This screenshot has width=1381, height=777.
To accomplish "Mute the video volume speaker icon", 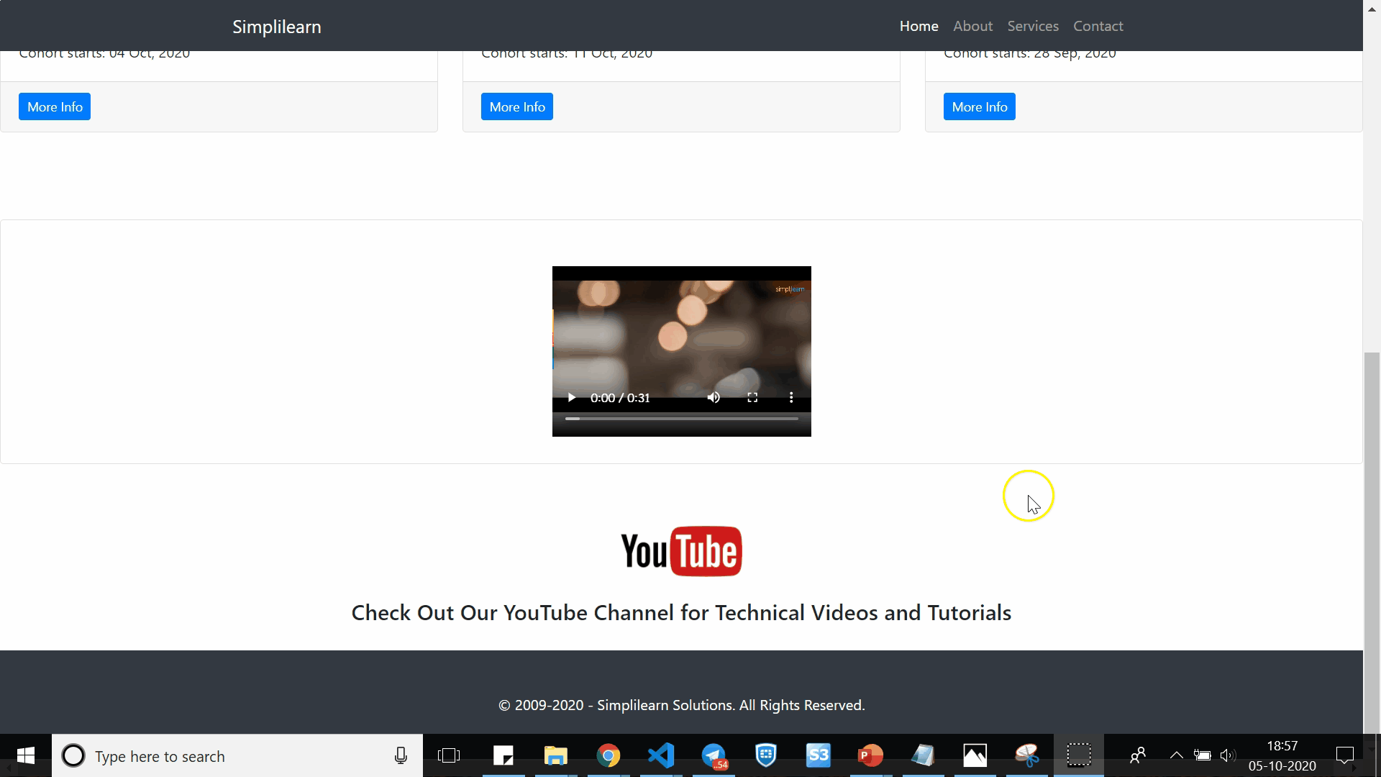I will 714,398.
